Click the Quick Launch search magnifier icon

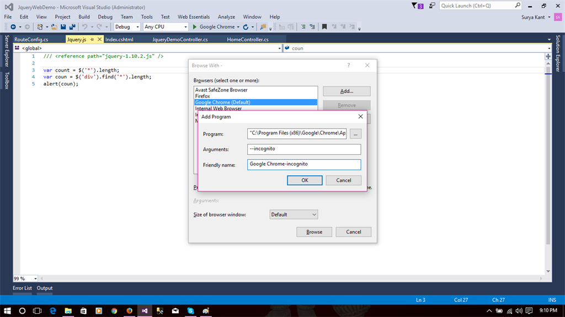[518, 6]
